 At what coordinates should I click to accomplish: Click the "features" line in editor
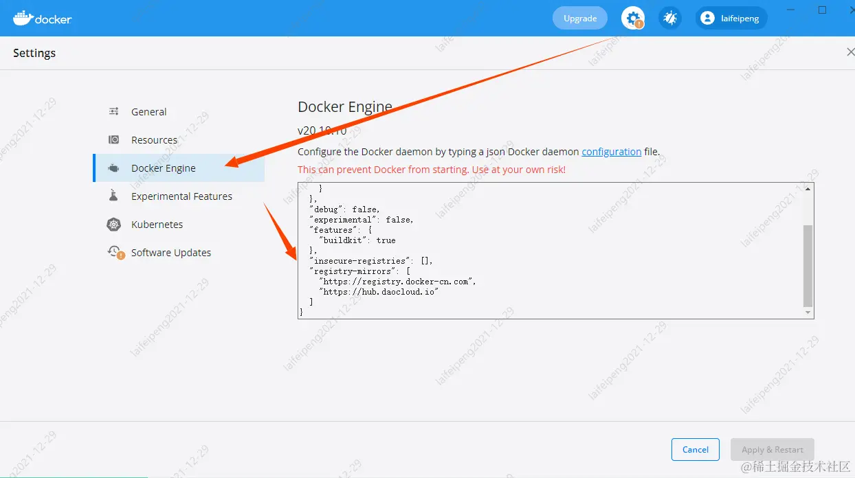pyautogui.click(x=341, y=230)
